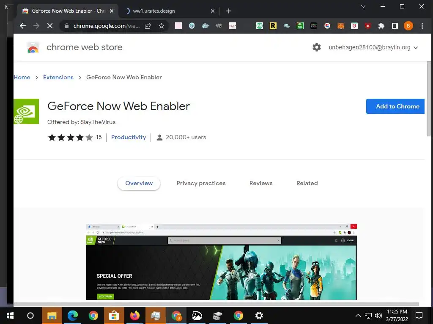The image size is (433, 324).
Task: Toggle the Chrome side panel
Action: [395, 26]
